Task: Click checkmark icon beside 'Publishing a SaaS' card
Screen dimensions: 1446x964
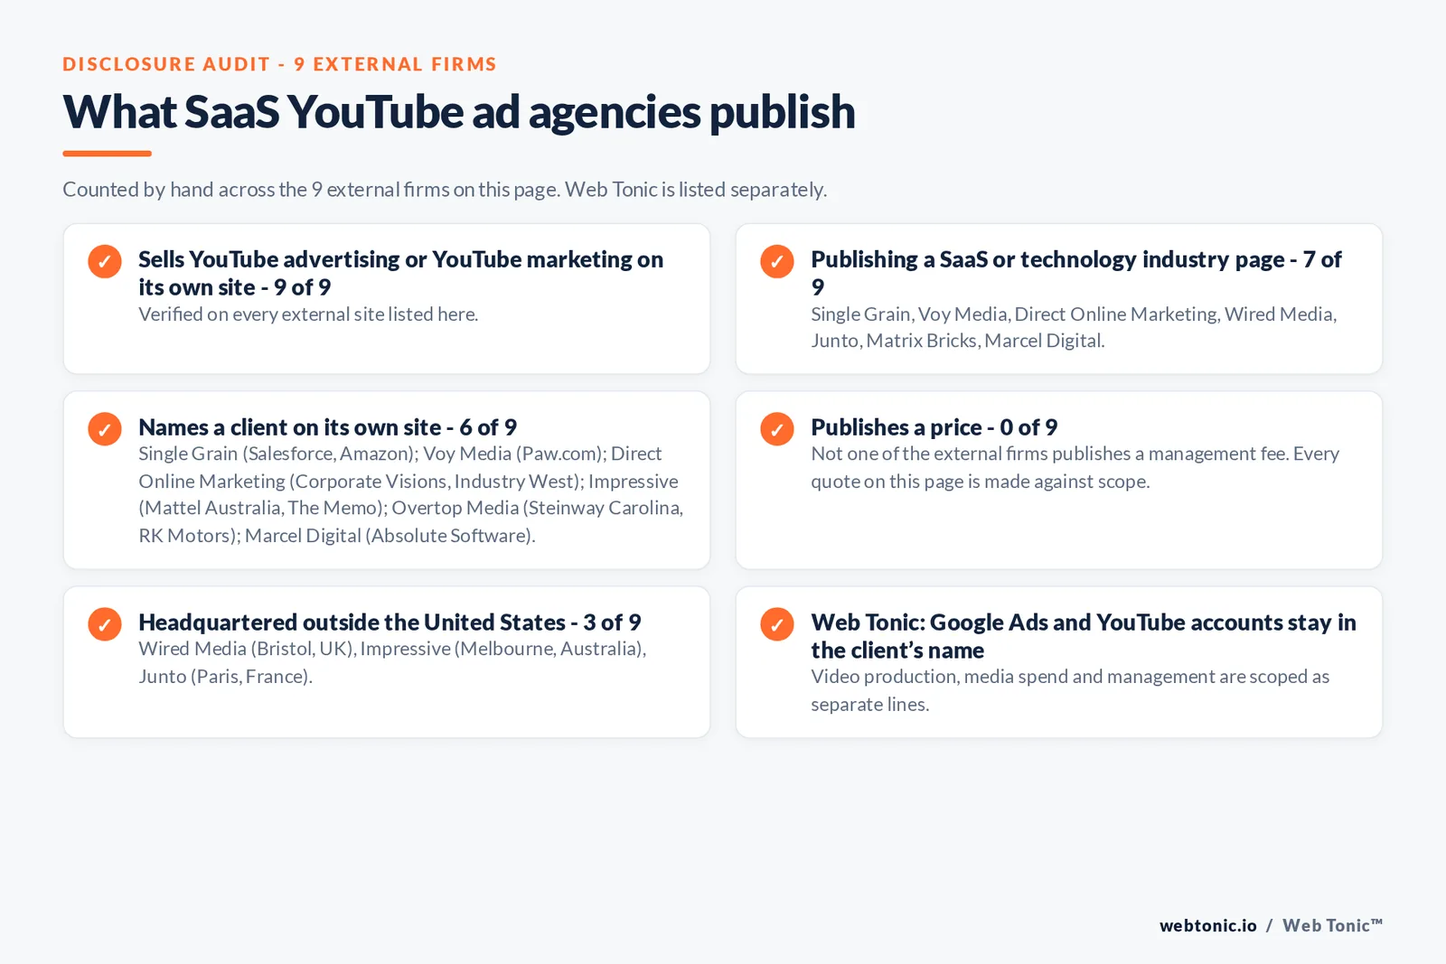Action: tap(777, 261)
